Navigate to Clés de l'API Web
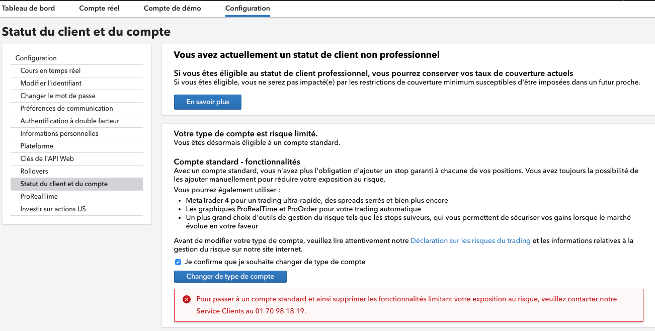 (47, 159)
